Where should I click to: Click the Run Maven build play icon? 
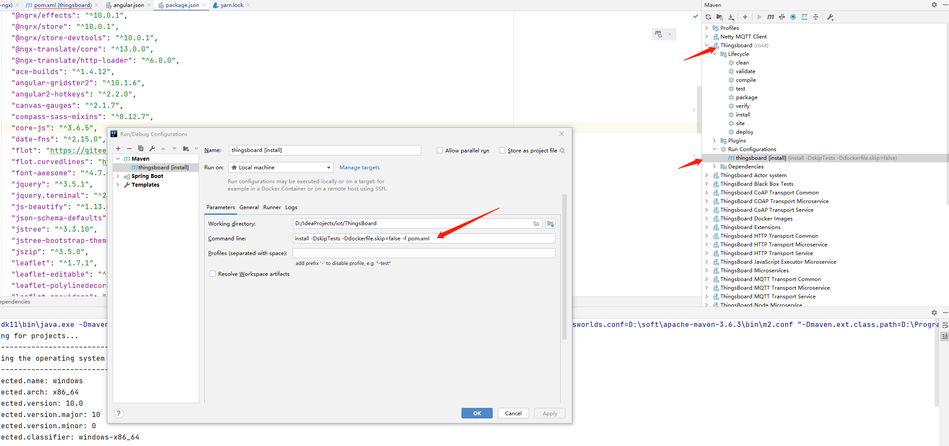click(759, 17)
